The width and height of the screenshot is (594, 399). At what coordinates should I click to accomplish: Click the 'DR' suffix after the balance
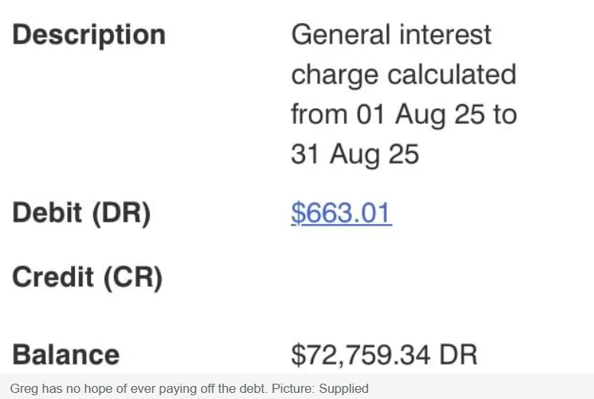click(459, 355)
